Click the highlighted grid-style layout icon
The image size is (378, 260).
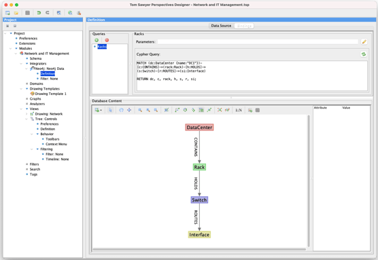pos(201,110)
